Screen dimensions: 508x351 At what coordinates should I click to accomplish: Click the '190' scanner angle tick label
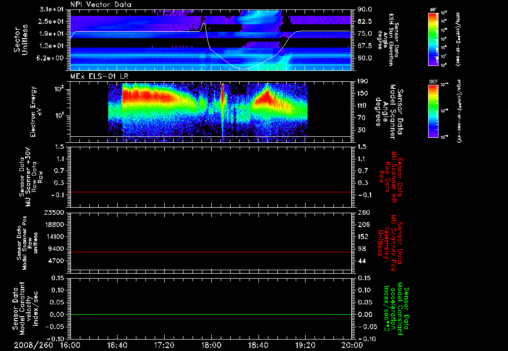click(x=363, y=81)
